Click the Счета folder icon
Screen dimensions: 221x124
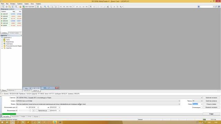4,40
